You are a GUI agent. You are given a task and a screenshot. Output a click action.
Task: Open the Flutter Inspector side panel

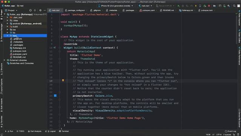239,18
